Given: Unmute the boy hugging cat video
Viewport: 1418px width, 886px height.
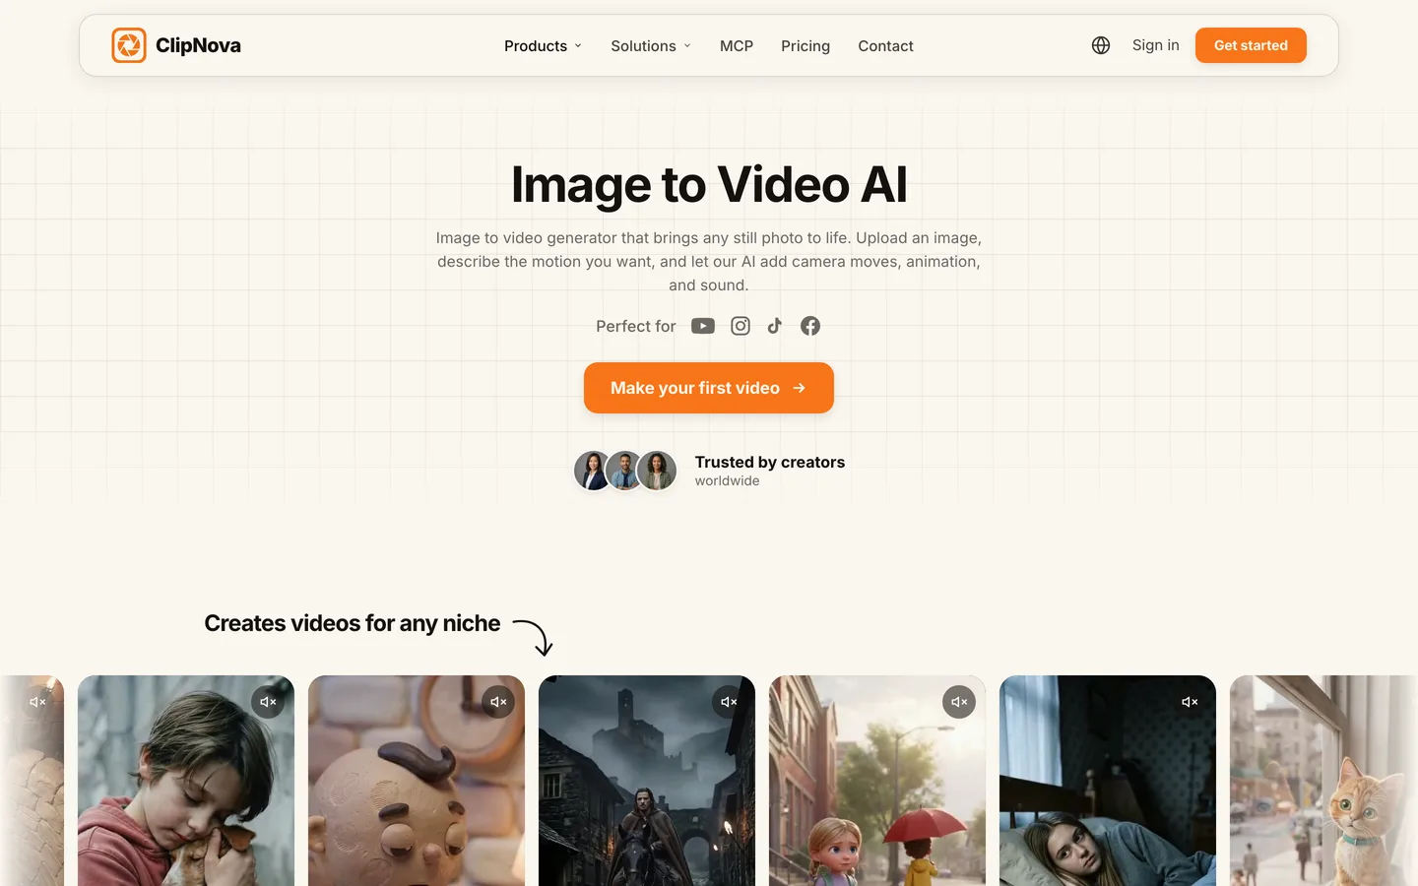Looking at the screenshot, I should (x=268, y=702).
